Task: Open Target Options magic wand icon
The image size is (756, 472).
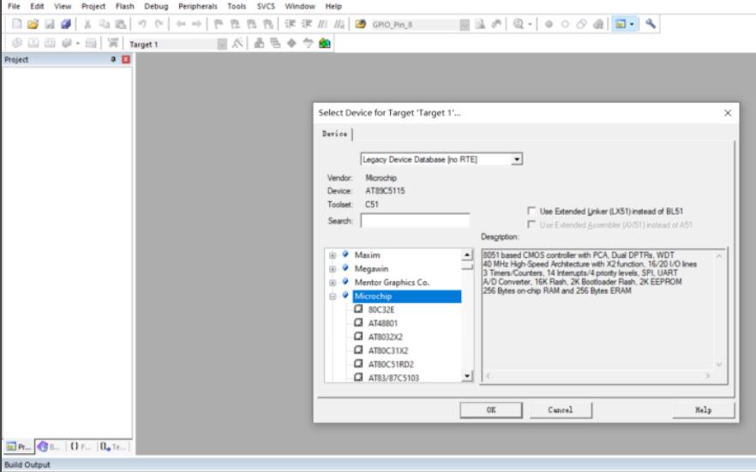Action: 238,44
